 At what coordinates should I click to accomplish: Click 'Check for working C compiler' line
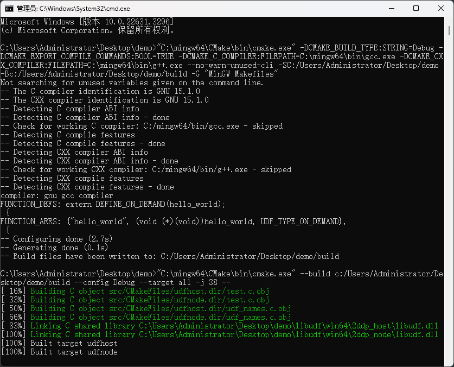point(142,126)
